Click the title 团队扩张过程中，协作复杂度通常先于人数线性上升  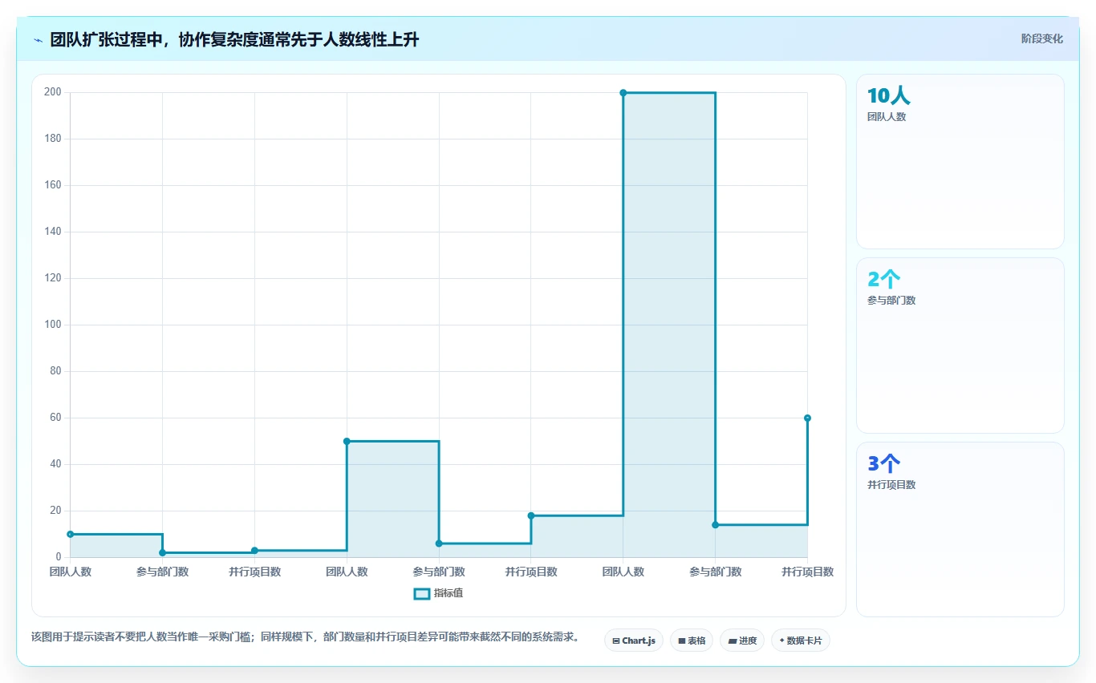tap(234, 39)
